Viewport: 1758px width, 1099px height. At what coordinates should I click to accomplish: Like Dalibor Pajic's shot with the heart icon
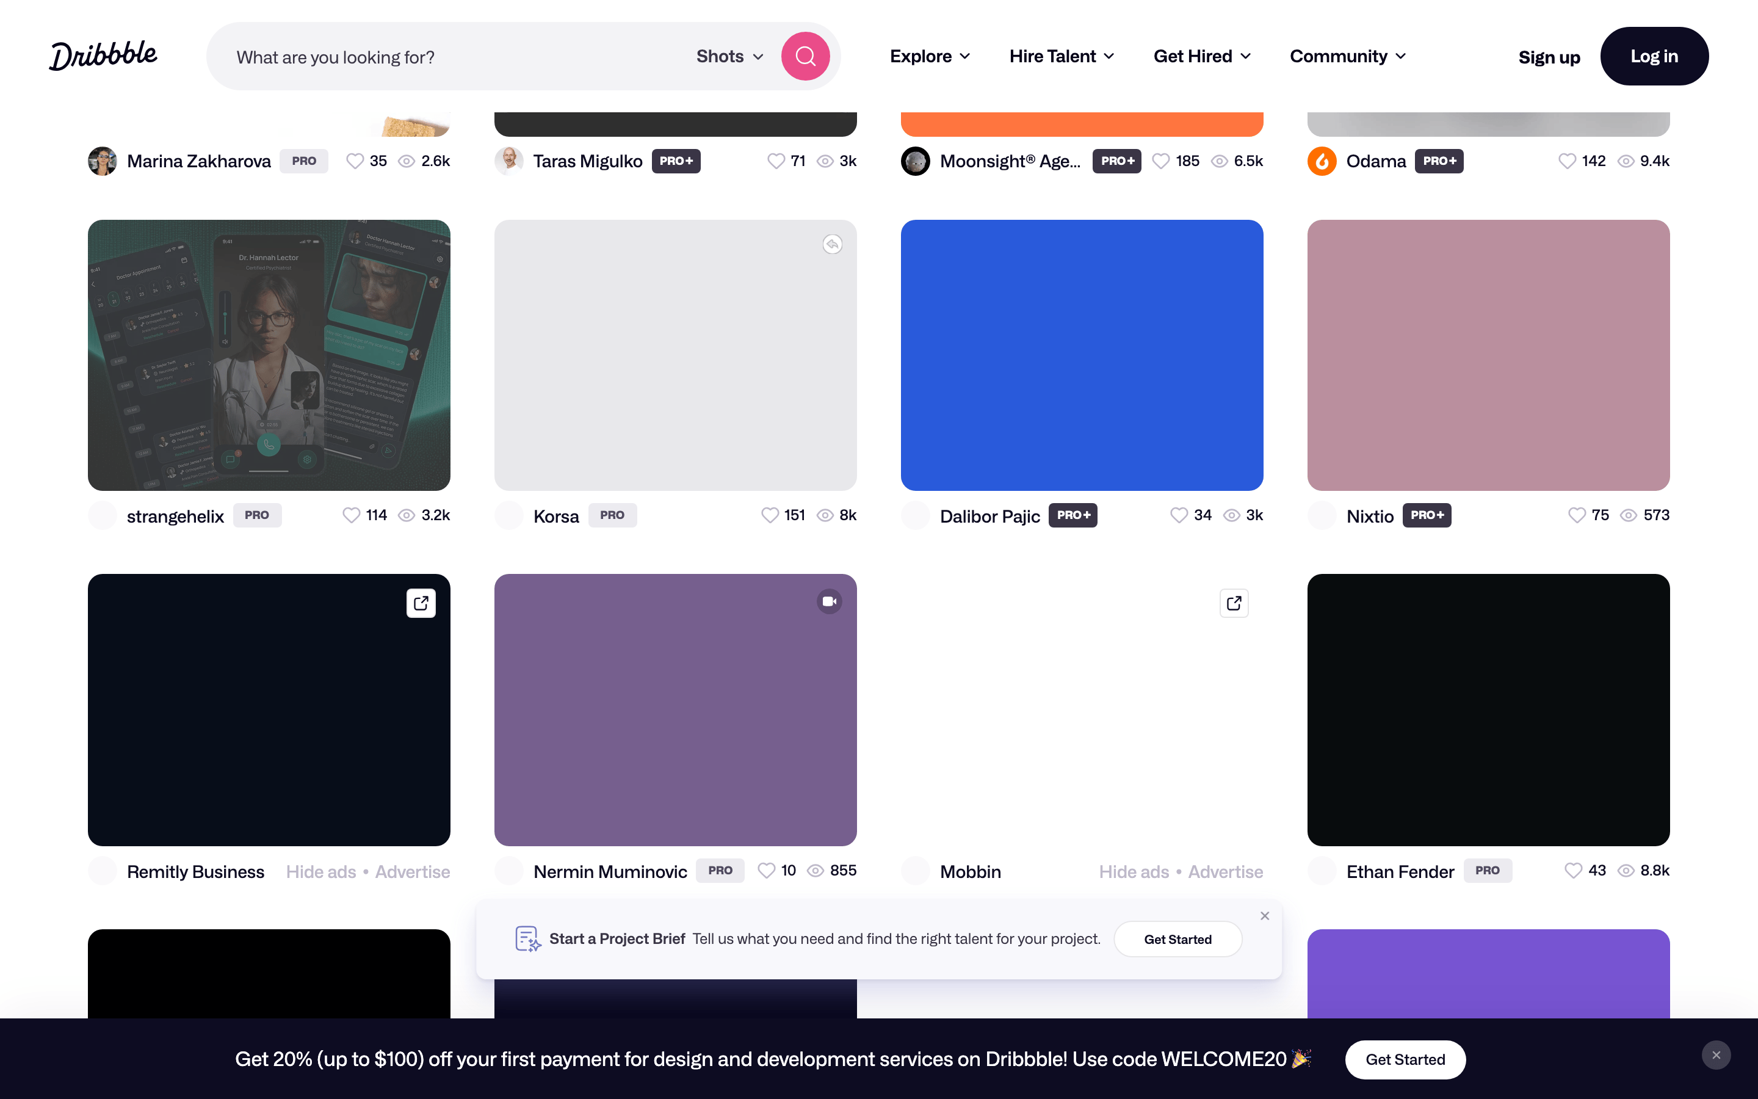pos(1179,515)
